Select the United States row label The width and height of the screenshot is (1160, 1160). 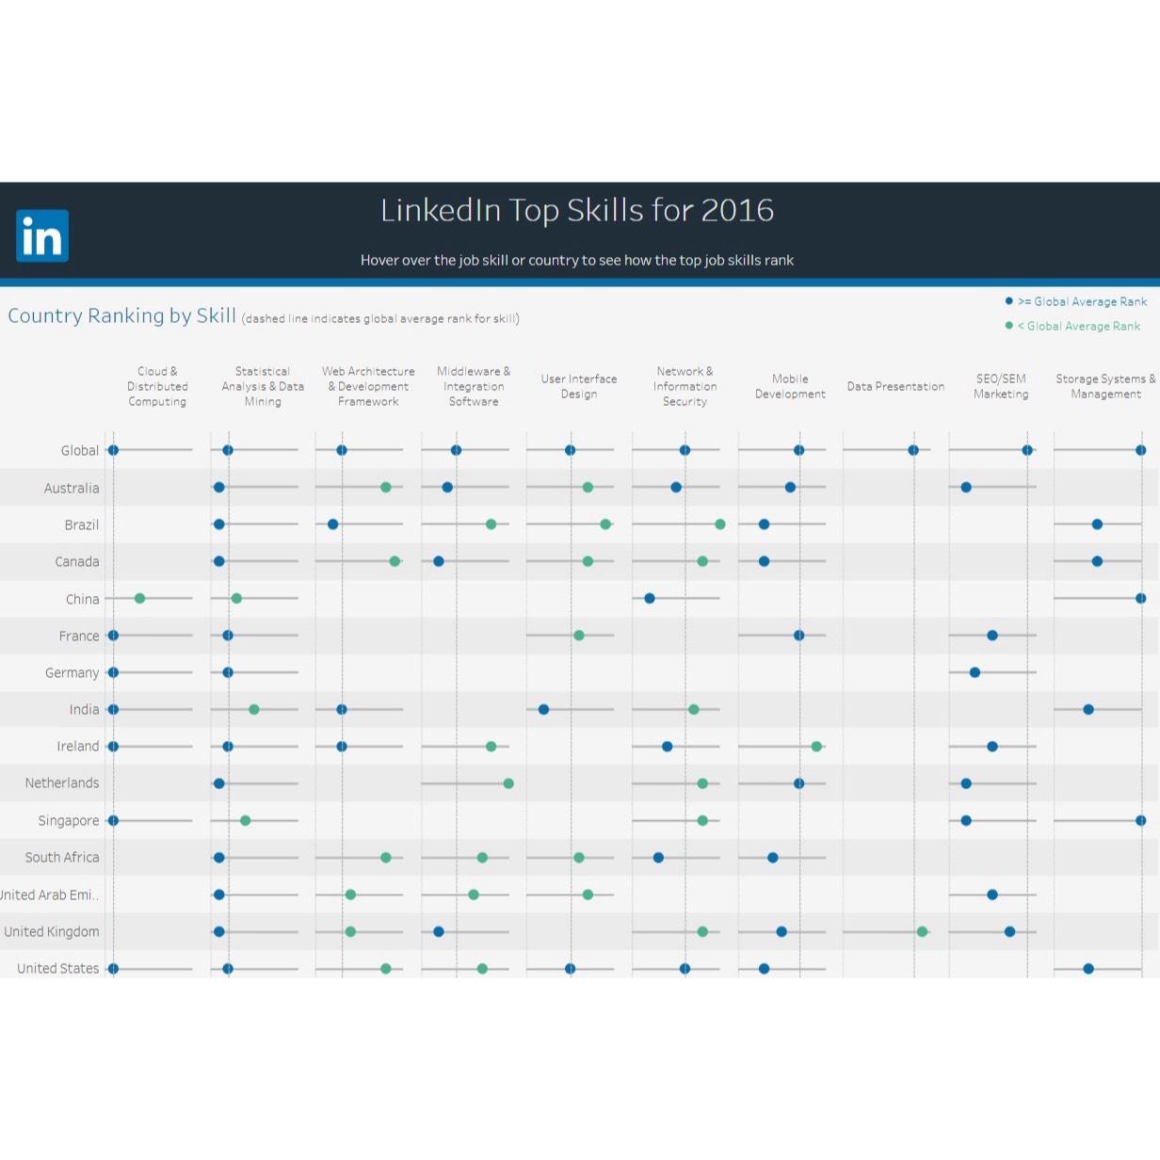(x=57, y=968)
